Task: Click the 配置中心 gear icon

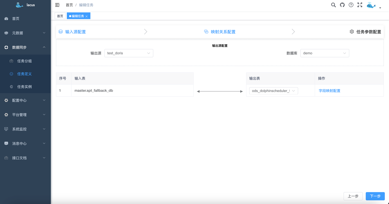Action: tap(6, 100)
